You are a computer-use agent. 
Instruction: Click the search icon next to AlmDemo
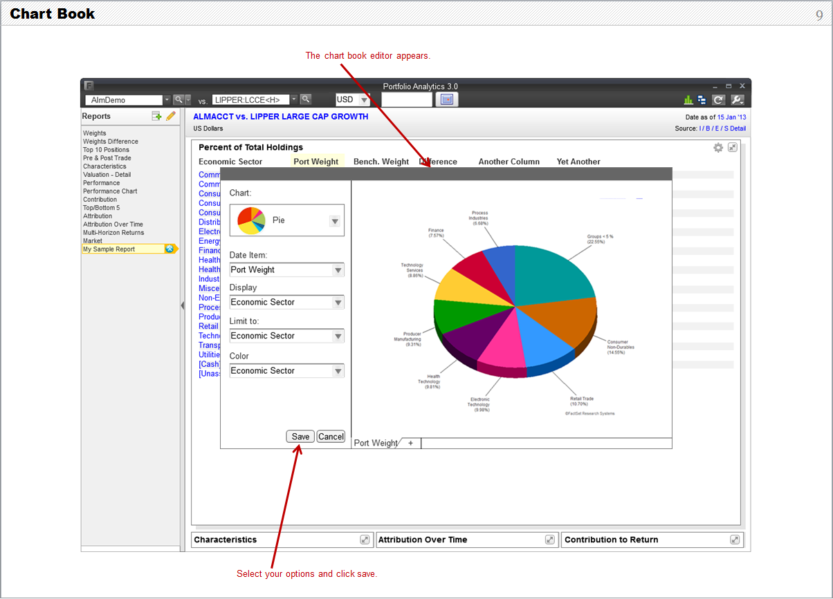tap(178, 100)
